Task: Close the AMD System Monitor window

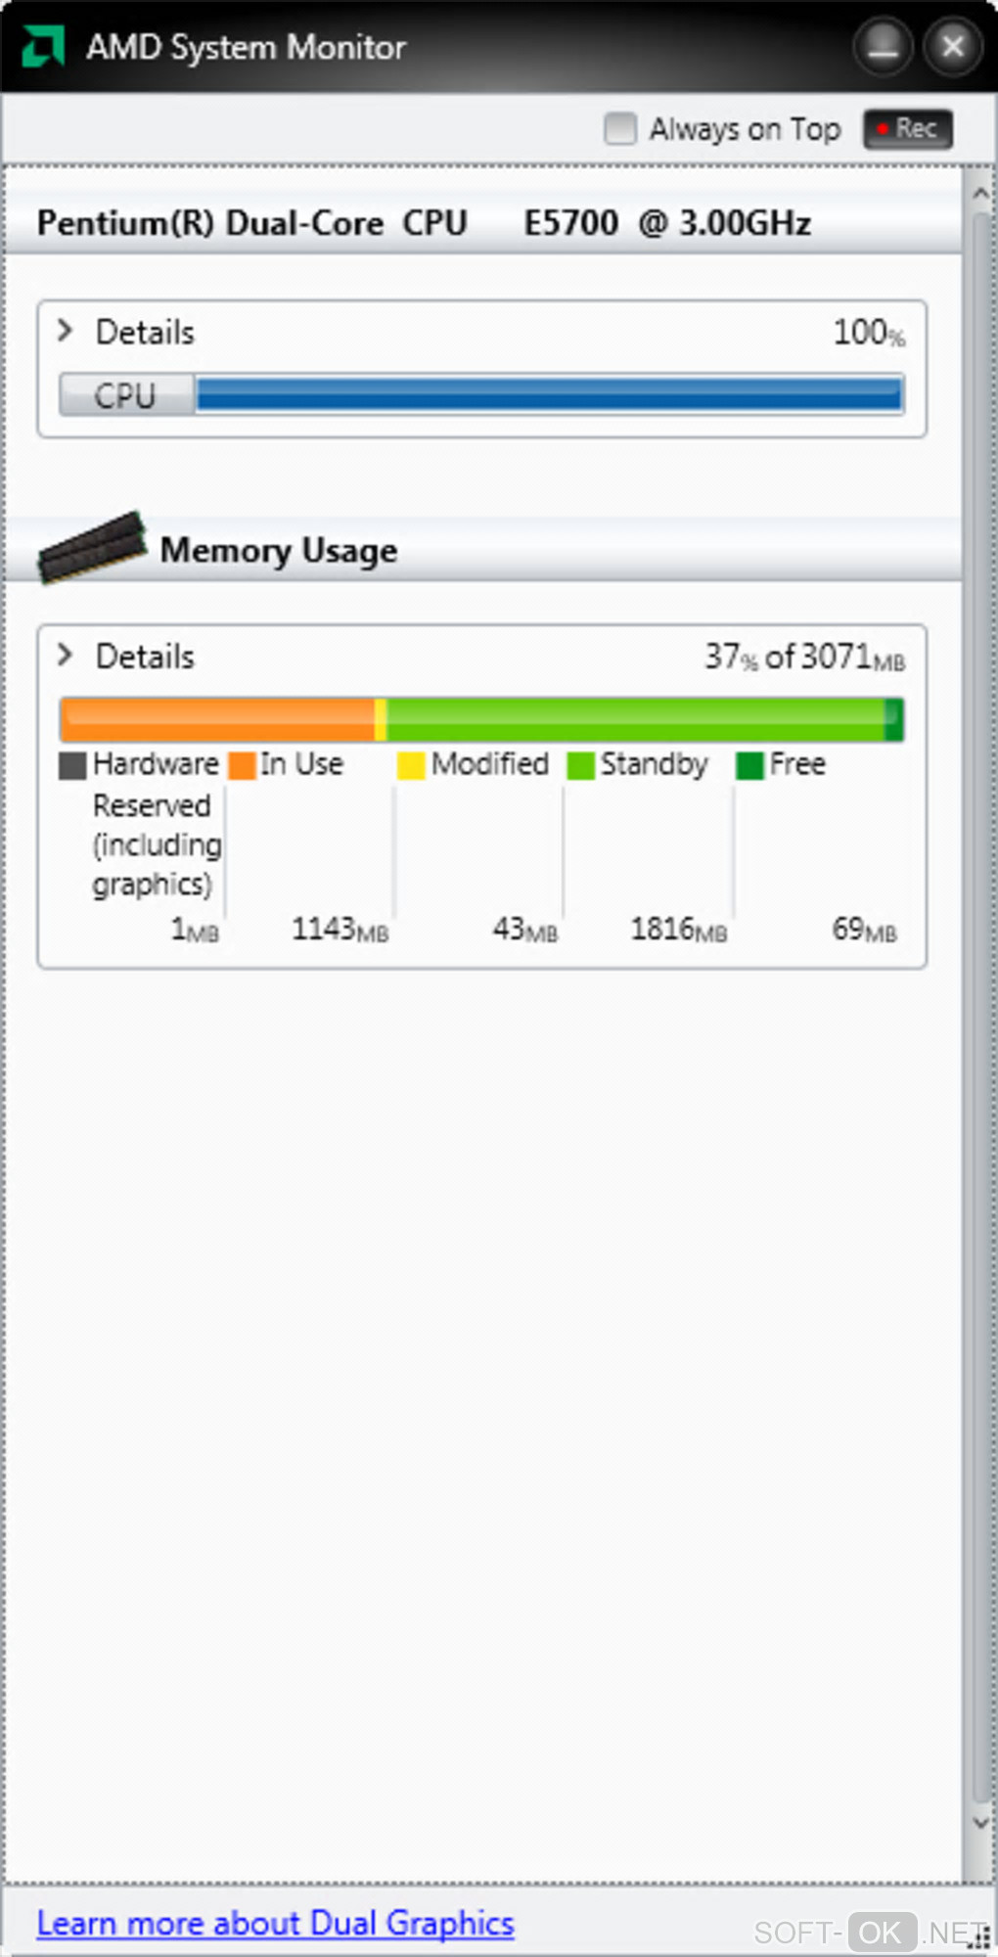Action: [x=952, y=46]
